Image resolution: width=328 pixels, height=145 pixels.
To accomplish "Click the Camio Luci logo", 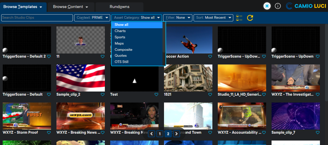I will [306, 6].
